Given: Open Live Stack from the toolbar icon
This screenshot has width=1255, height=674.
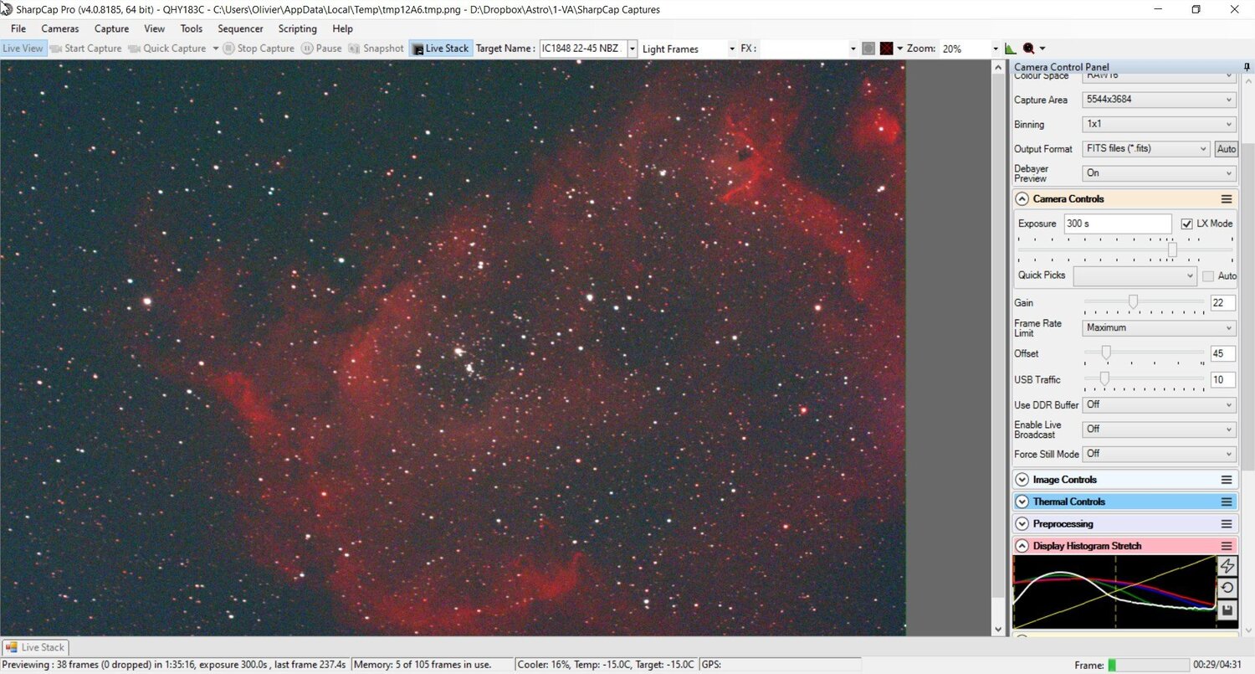Looking at the screenshot, I should coord(418,48).
